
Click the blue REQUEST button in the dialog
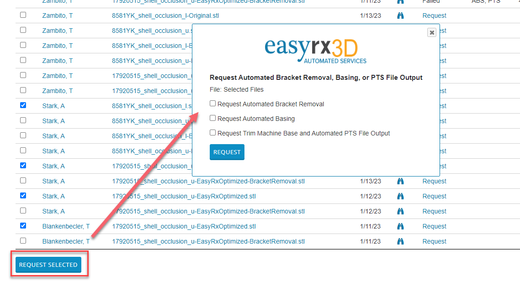point(227,152)
